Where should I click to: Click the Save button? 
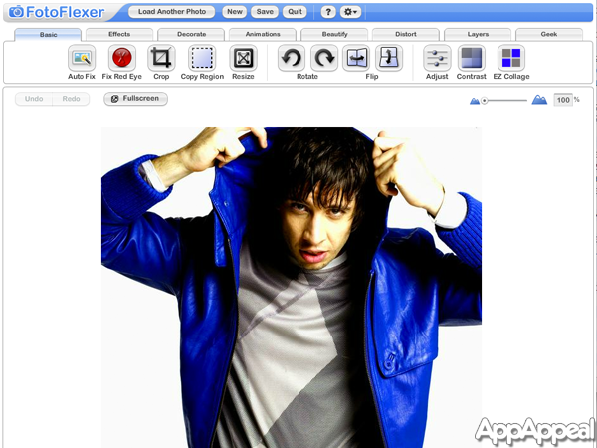264,12
